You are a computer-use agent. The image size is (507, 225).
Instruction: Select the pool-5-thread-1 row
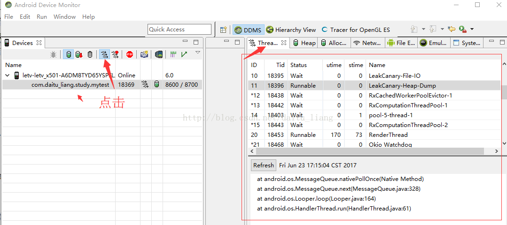point(375,115)
